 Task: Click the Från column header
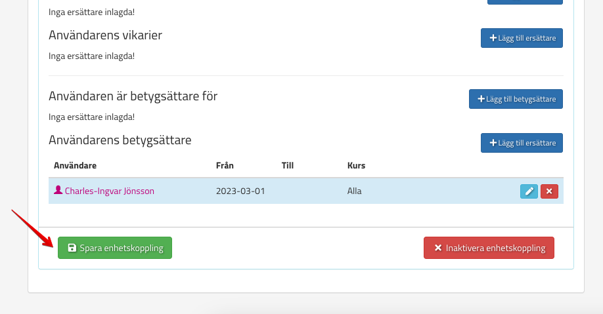[225, 166]
